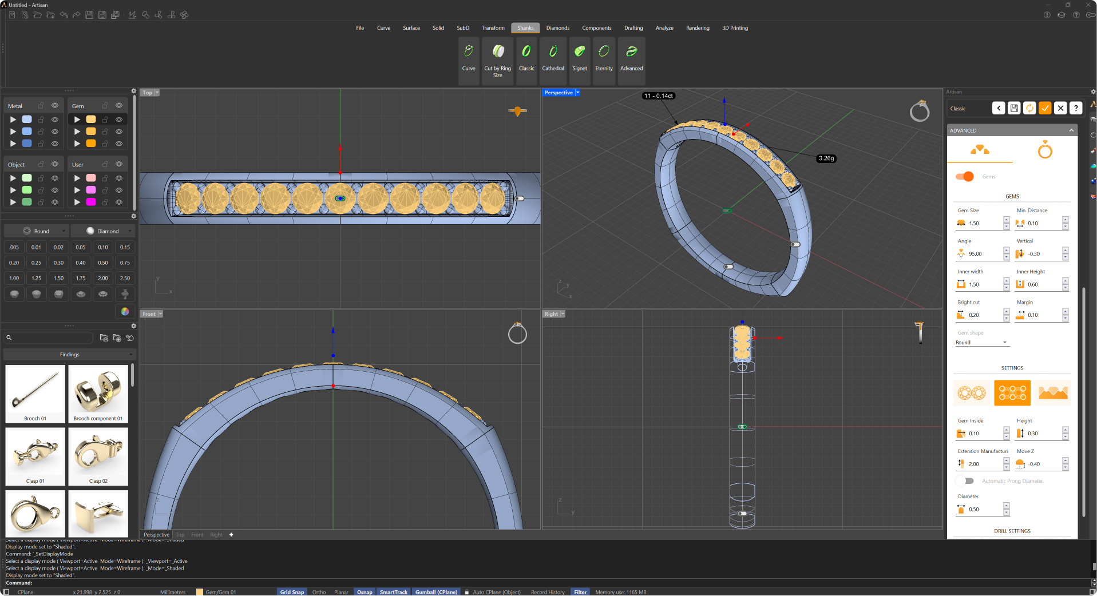1097x596 pixels.
Task: Select the orange Gem layer color swatch
Action: [x=91, y=144]
